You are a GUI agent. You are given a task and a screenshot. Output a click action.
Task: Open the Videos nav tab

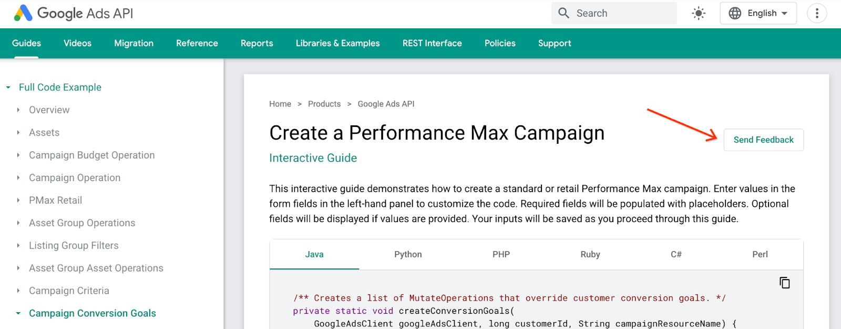(x=77, y=43)
